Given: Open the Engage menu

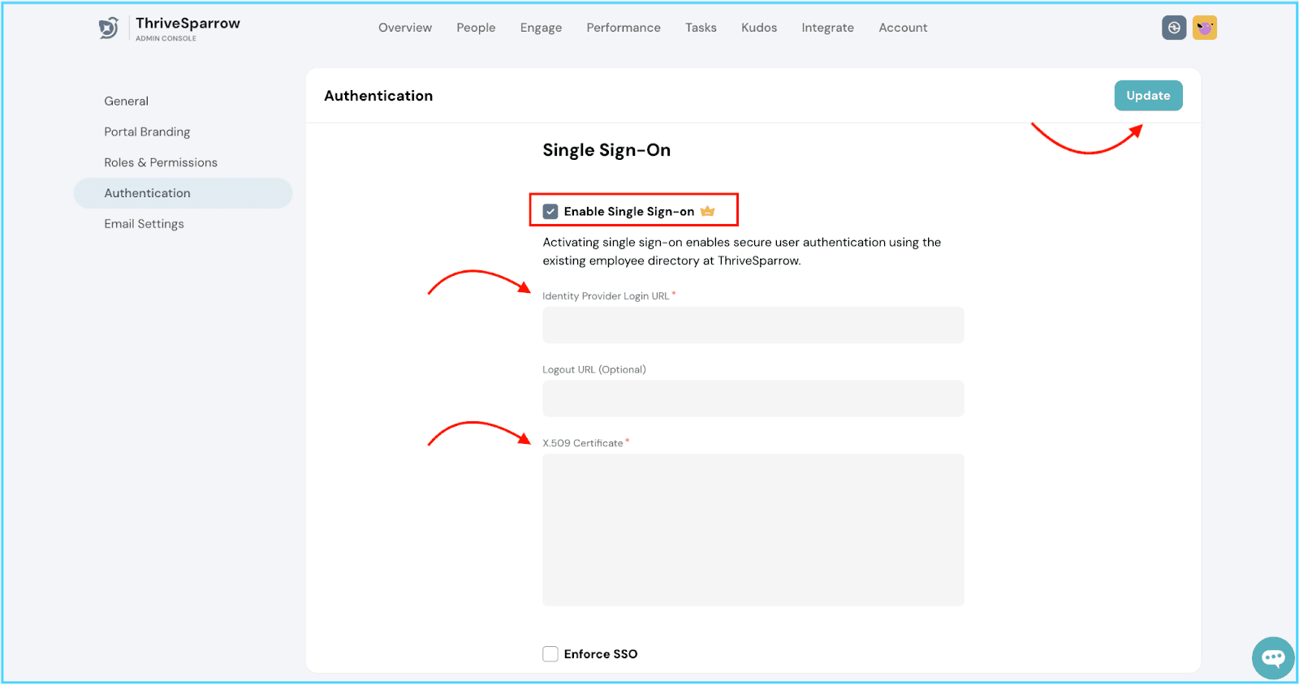Looking at the screenshot, I should pyautogui.click(x=541, y=28).
